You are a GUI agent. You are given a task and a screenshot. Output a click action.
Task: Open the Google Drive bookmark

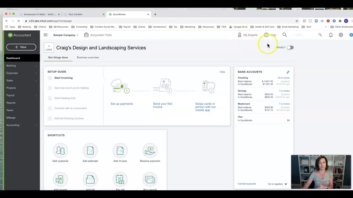click(x=238, y=27)
